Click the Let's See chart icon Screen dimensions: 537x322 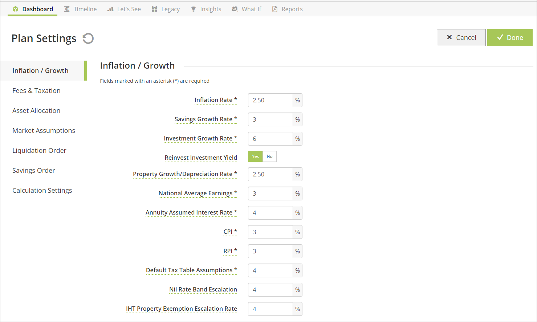[110, 9]
